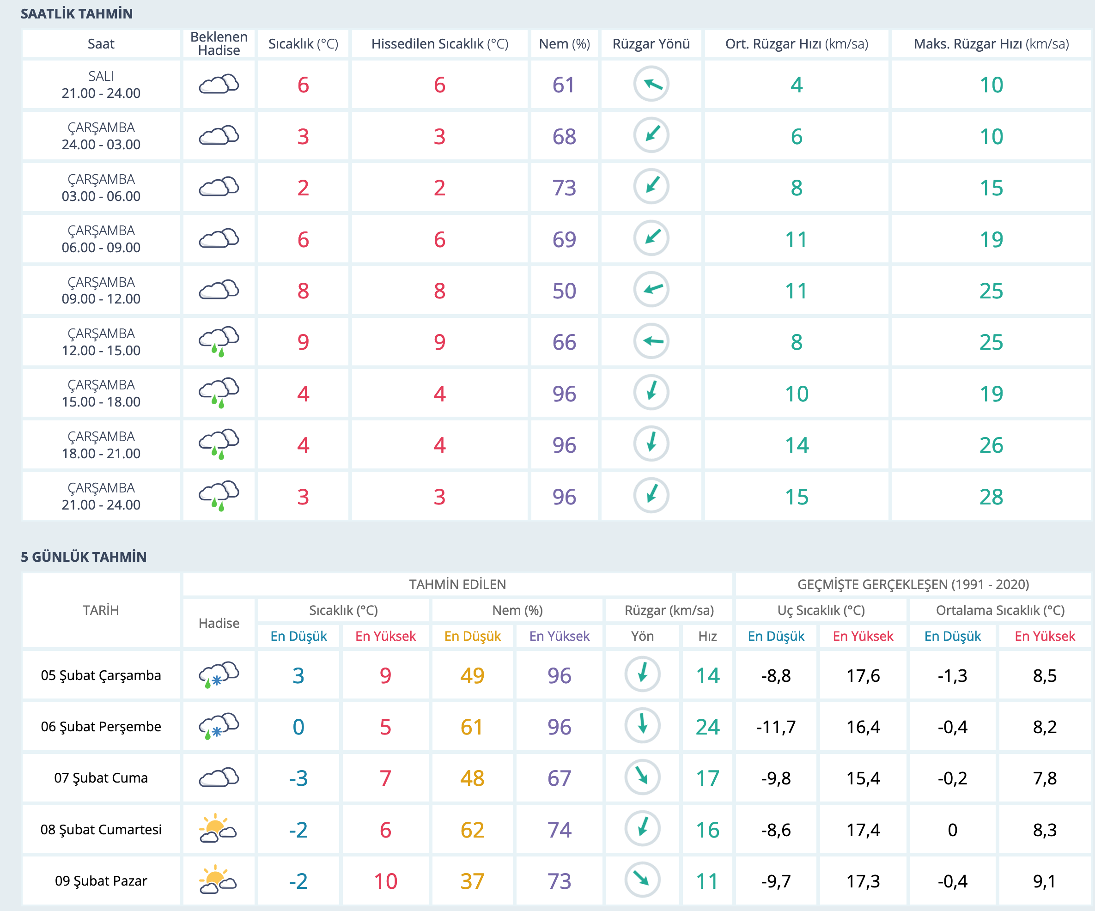Screen dimensions: 1095x911
Task: Click wind direction arrow for Çarşamba 09.00 - 12.00
Action: click(x=651, y=290)
